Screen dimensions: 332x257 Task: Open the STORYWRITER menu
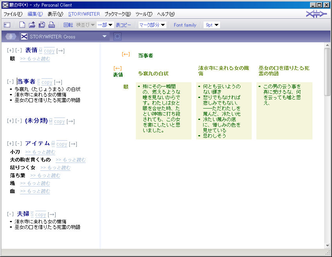coord(84,14)
